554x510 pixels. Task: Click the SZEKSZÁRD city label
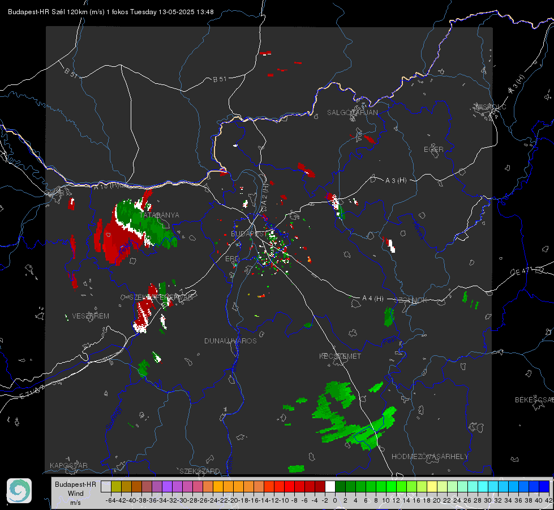coord(200,471)
